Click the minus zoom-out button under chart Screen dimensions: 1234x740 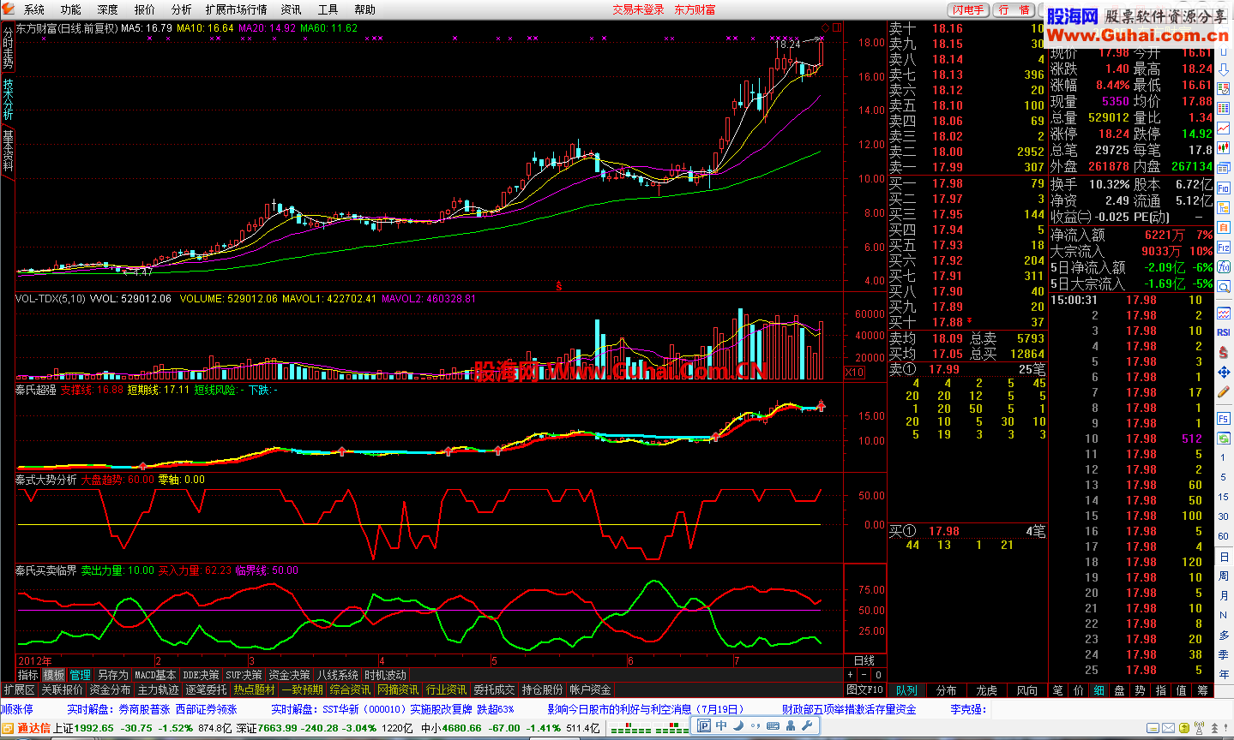pyautogui.click(x=864, y=675)
